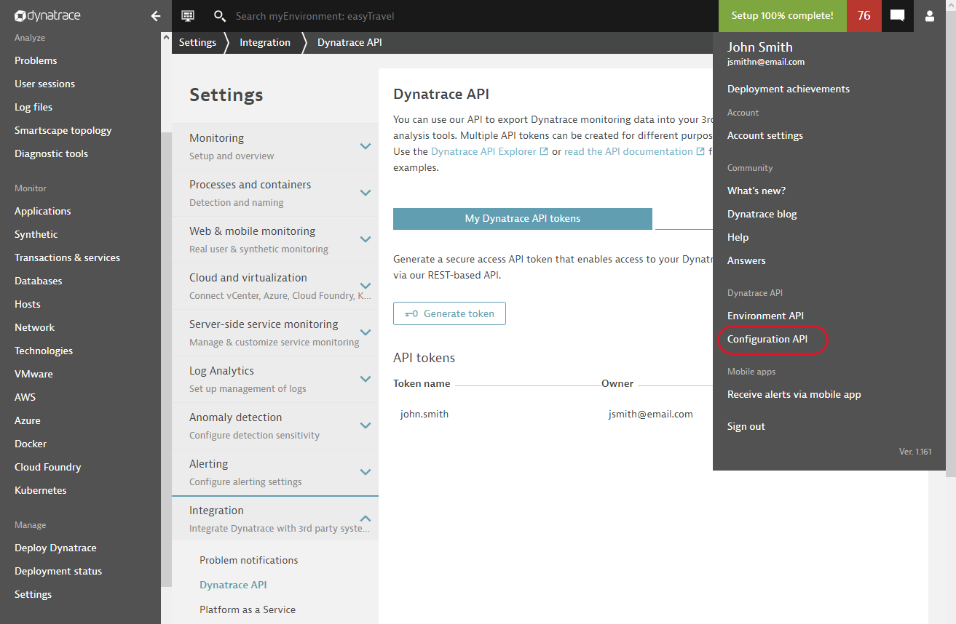Go to Integration breadcrumb
Screen dimensions: 956x624
pyautogui.click(x=265, y=42)
